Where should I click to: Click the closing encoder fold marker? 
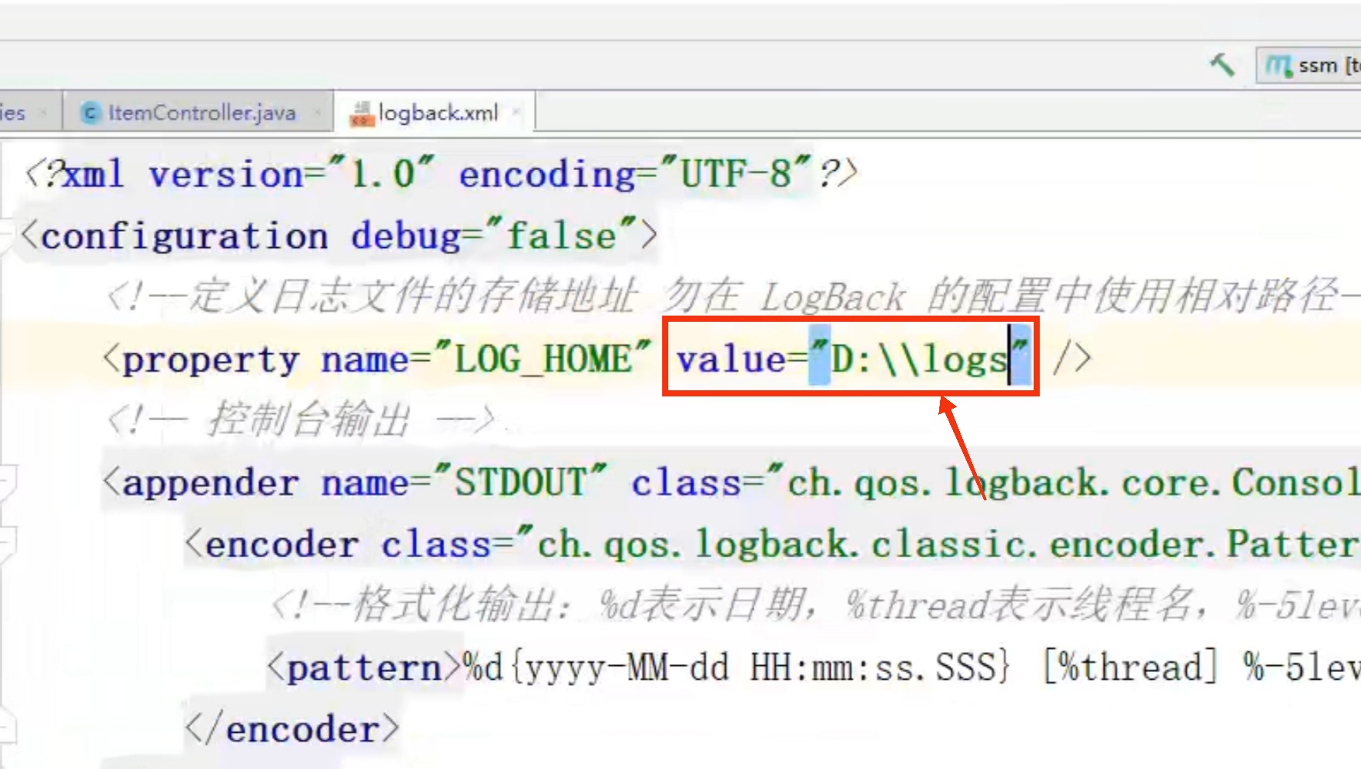8,728
